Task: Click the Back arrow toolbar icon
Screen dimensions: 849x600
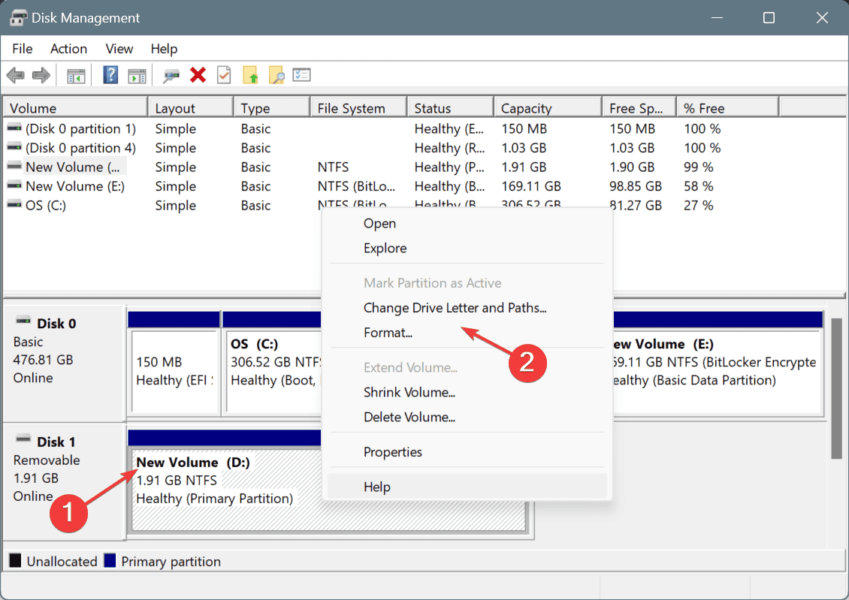Action: point(16,75)
